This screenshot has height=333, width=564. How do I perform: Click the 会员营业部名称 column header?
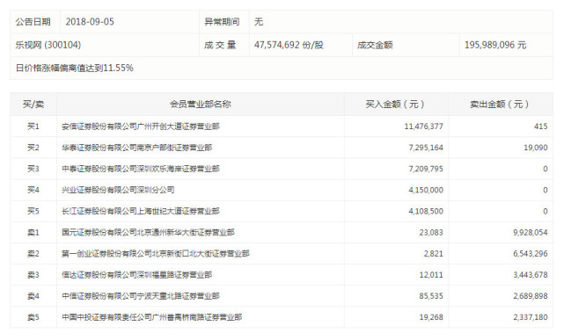point(201,105)
